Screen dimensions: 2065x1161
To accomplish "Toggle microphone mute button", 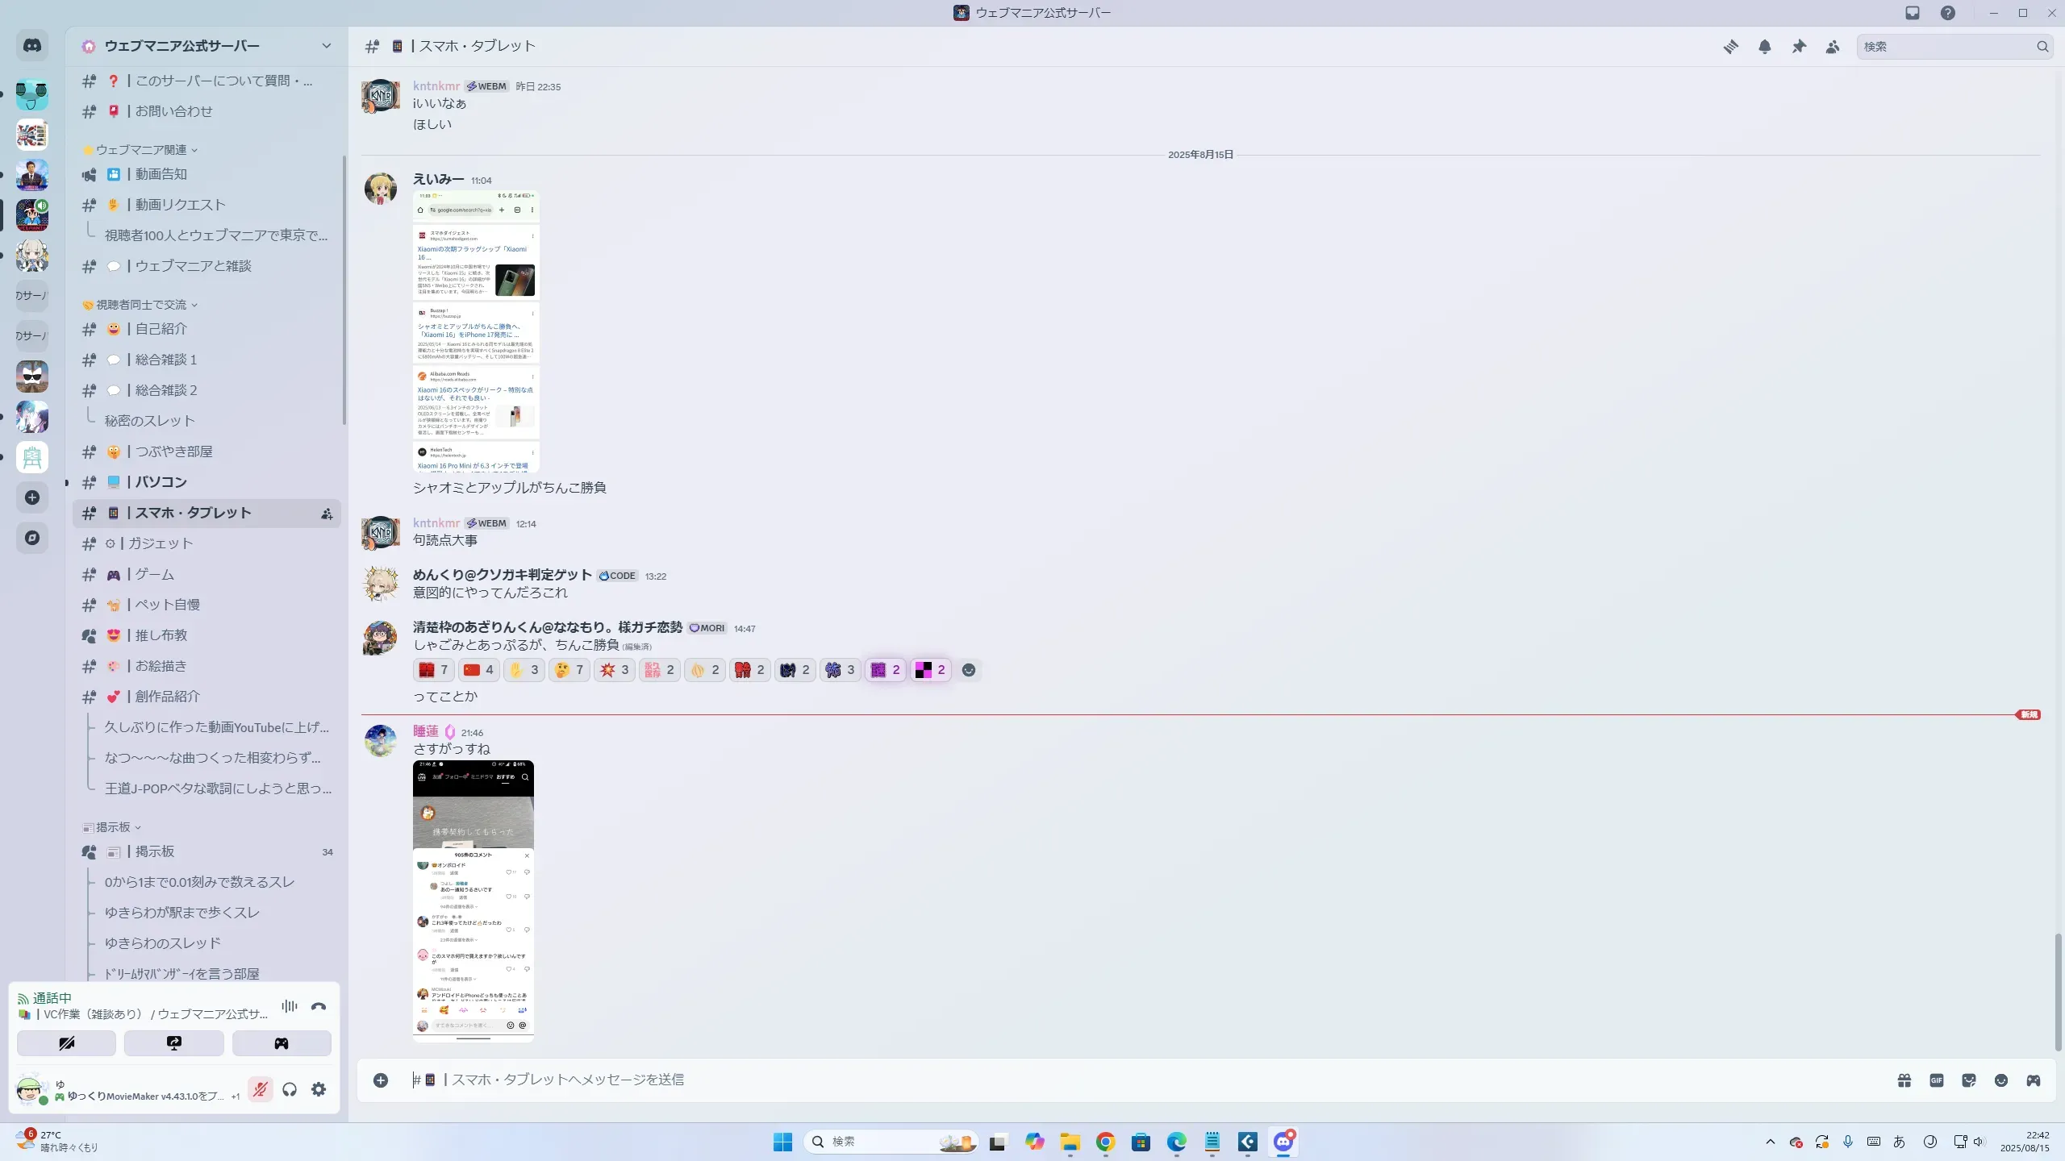I will pos(260,1090).
